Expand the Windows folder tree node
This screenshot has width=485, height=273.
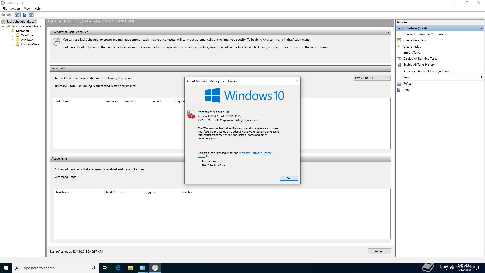(x=13, y=40)
